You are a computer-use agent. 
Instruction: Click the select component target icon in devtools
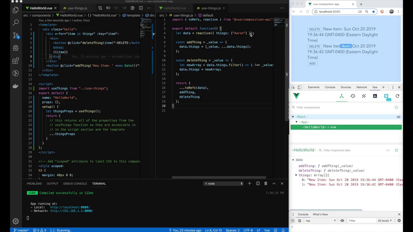point(396,107)
